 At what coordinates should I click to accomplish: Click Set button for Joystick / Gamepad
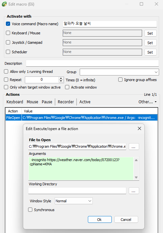[x=150, y=43]
